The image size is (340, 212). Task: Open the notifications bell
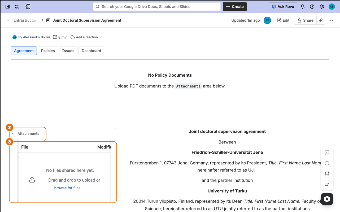pyautogui.click(x=303, y=7)
